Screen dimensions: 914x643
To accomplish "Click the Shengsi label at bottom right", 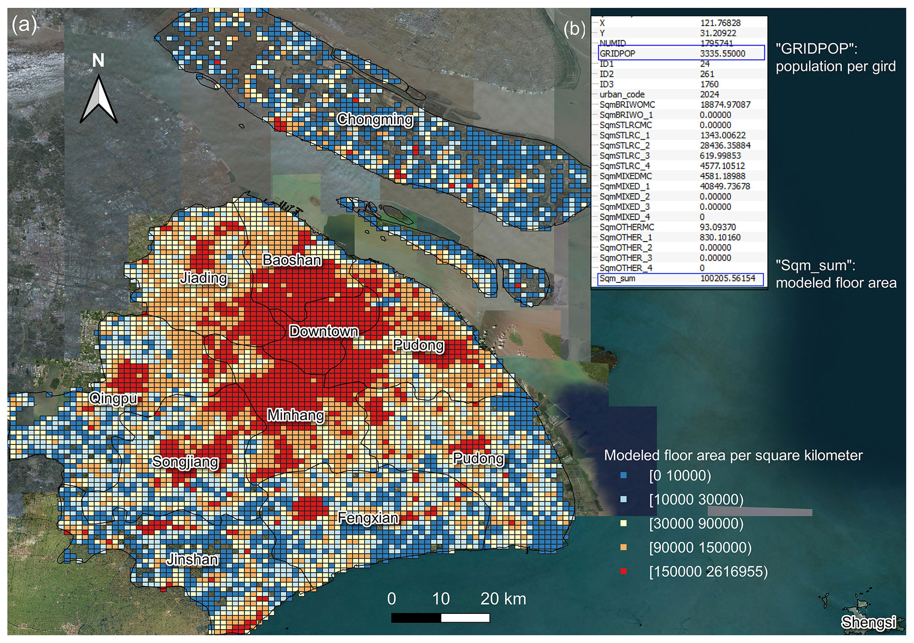I will tap(868, 622).
